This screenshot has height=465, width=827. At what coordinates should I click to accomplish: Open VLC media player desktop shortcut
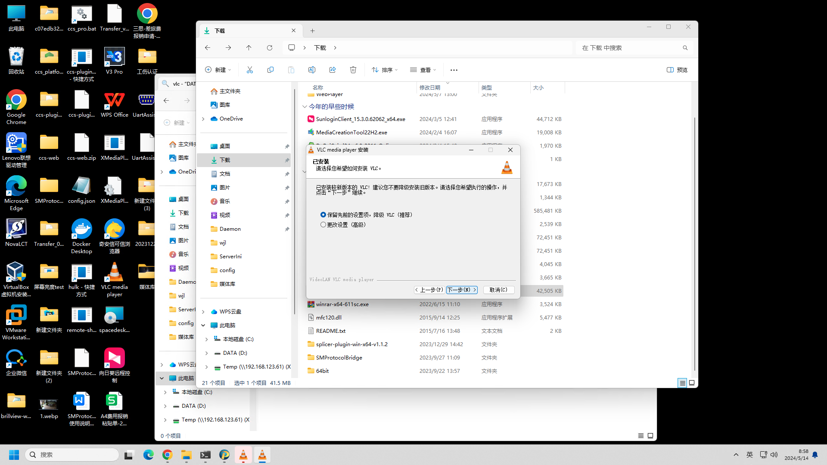pyautogui.click(x=115, y=279)
